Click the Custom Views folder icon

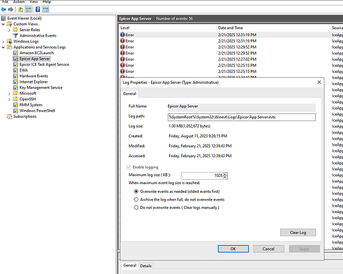[x=9, y=24]
